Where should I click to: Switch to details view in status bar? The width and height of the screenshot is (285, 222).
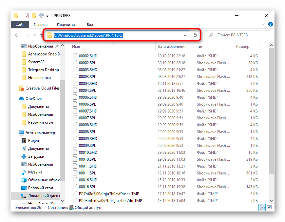tap(262, 207)
